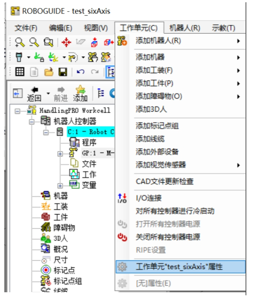The height and width of the screenshot is (296, 267).
Task: Select 工件 tree item
Action: coord(61,217)
